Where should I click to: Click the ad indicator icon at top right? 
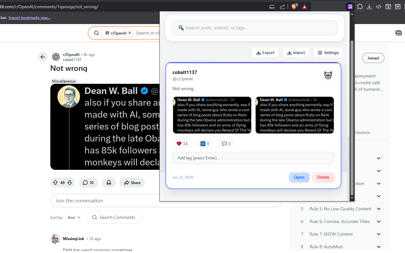[399, 33]
